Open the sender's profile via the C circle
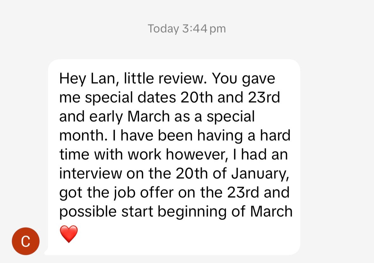Viewport: 374px width, 263px height. [25, 241]
